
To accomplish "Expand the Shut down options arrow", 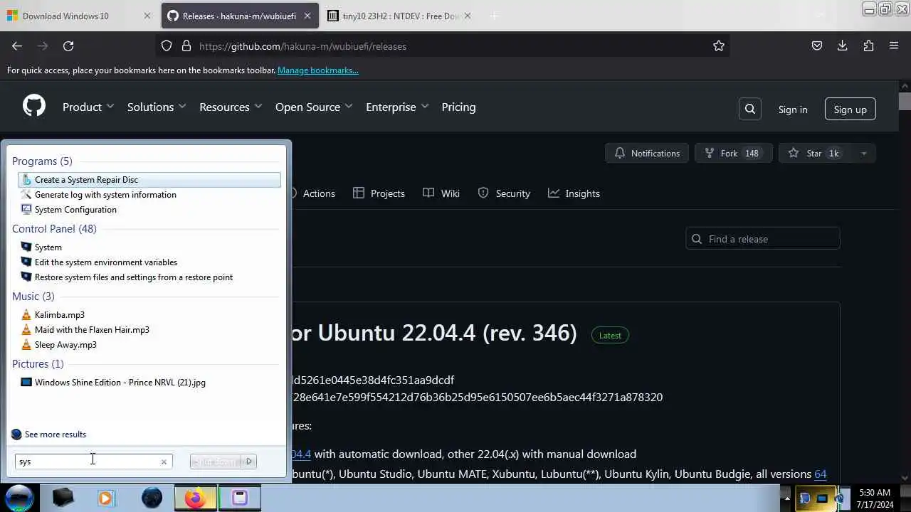I will coord(249,462).
